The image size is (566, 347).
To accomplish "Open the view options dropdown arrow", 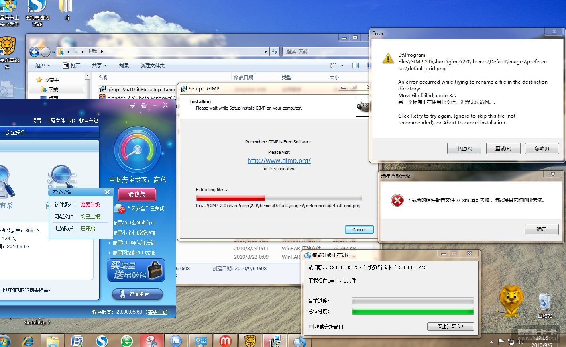I will (x=342, y=65).
